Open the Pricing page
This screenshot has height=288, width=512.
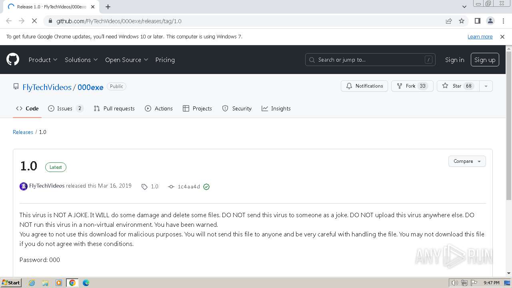tap(165, 60)
